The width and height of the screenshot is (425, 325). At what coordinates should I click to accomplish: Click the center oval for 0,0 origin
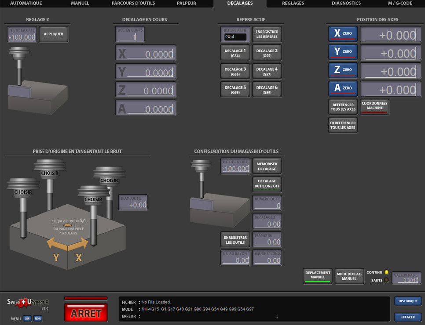67,225
